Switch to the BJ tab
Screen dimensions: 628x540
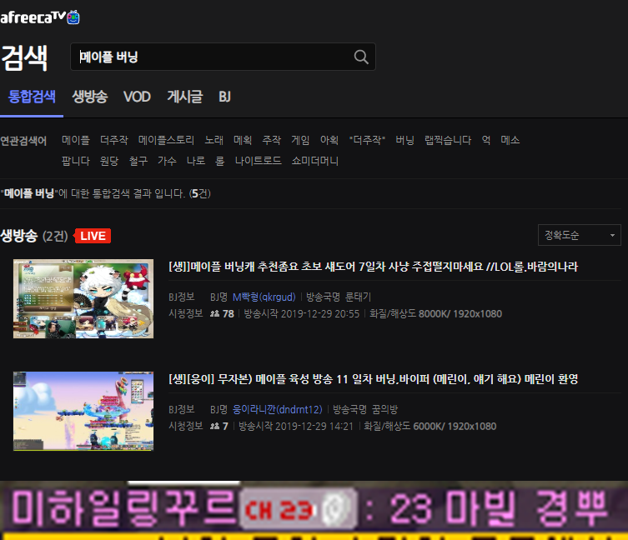(x=224, y=97)
